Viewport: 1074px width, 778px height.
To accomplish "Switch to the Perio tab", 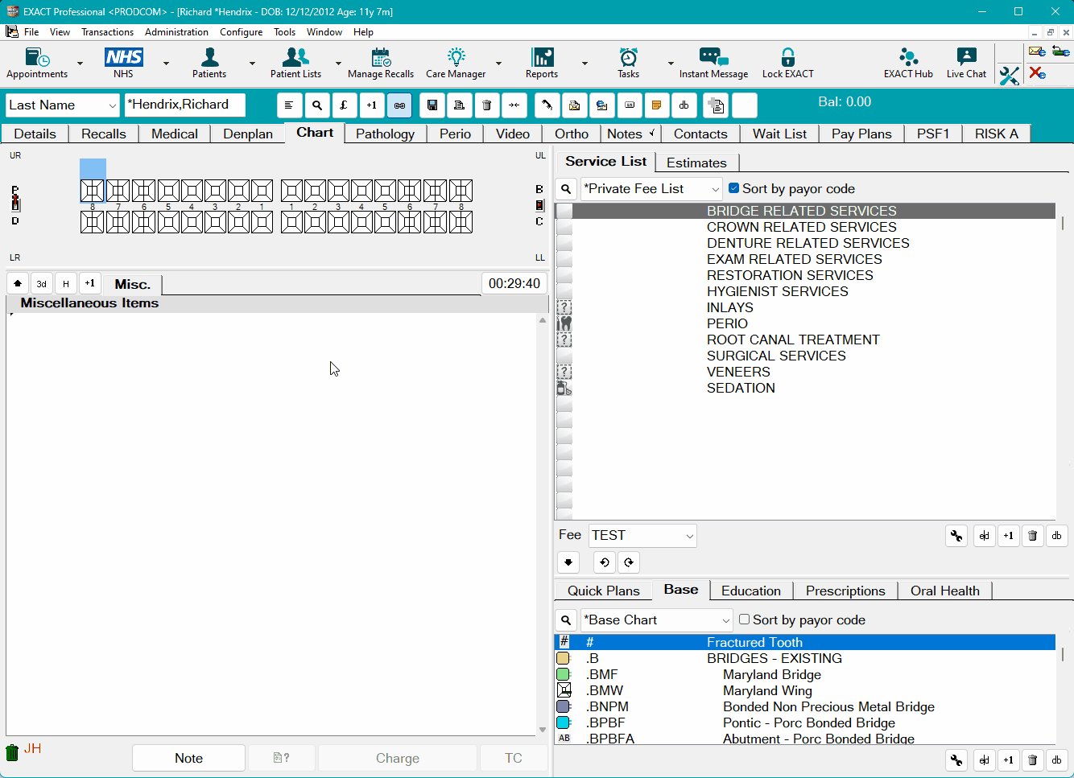I will 455,134.
